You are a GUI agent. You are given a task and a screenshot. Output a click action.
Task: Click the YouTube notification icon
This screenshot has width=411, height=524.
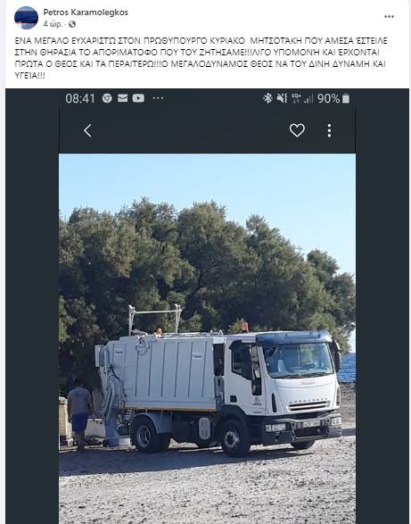[138, 98]
